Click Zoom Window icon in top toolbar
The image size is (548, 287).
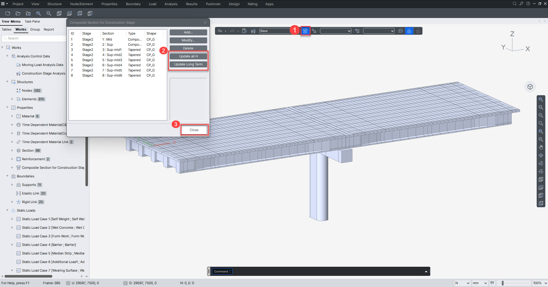coord(49,13)
